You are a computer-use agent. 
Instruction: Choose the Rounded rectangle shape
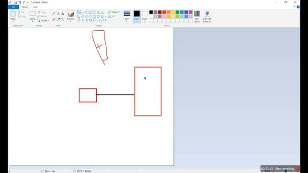[94, 12]
